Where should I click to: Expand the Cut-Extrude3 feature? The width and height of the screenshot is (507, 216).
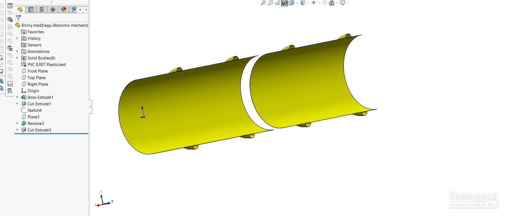coord(17,130)
